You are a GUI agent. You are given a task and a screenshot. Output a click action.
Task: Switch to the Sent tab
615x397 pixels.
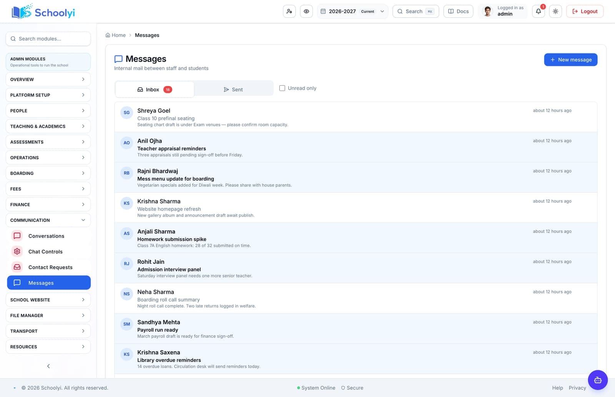point(233,89)
